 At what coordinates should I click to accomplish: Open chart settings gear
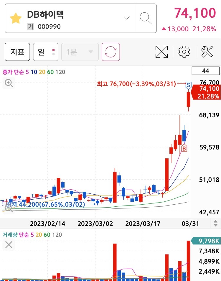(x=184, y=52)
